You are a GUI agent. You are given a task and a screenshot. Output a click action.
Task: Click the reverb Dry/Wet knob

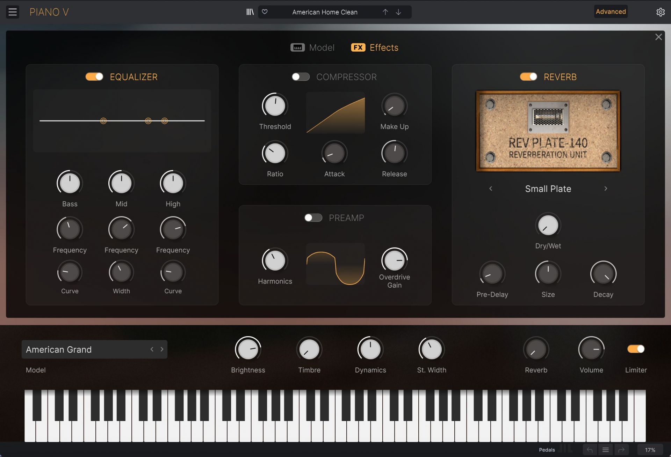coord(548,225)
